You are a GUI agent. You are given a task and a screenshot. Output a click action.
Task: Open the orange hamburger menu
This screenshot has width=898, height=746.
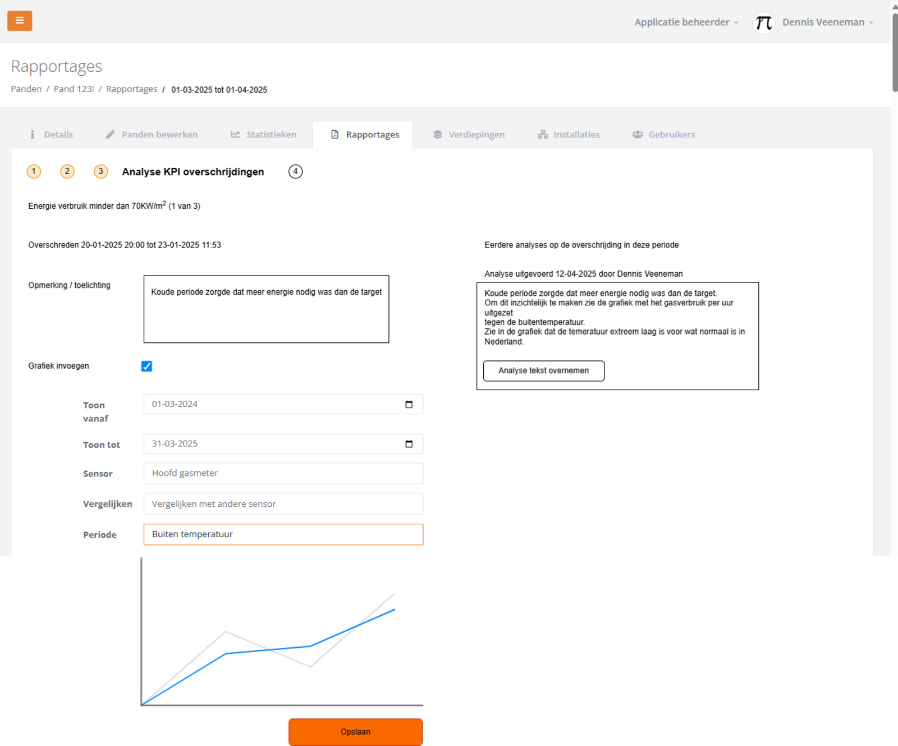click(20, 21)
